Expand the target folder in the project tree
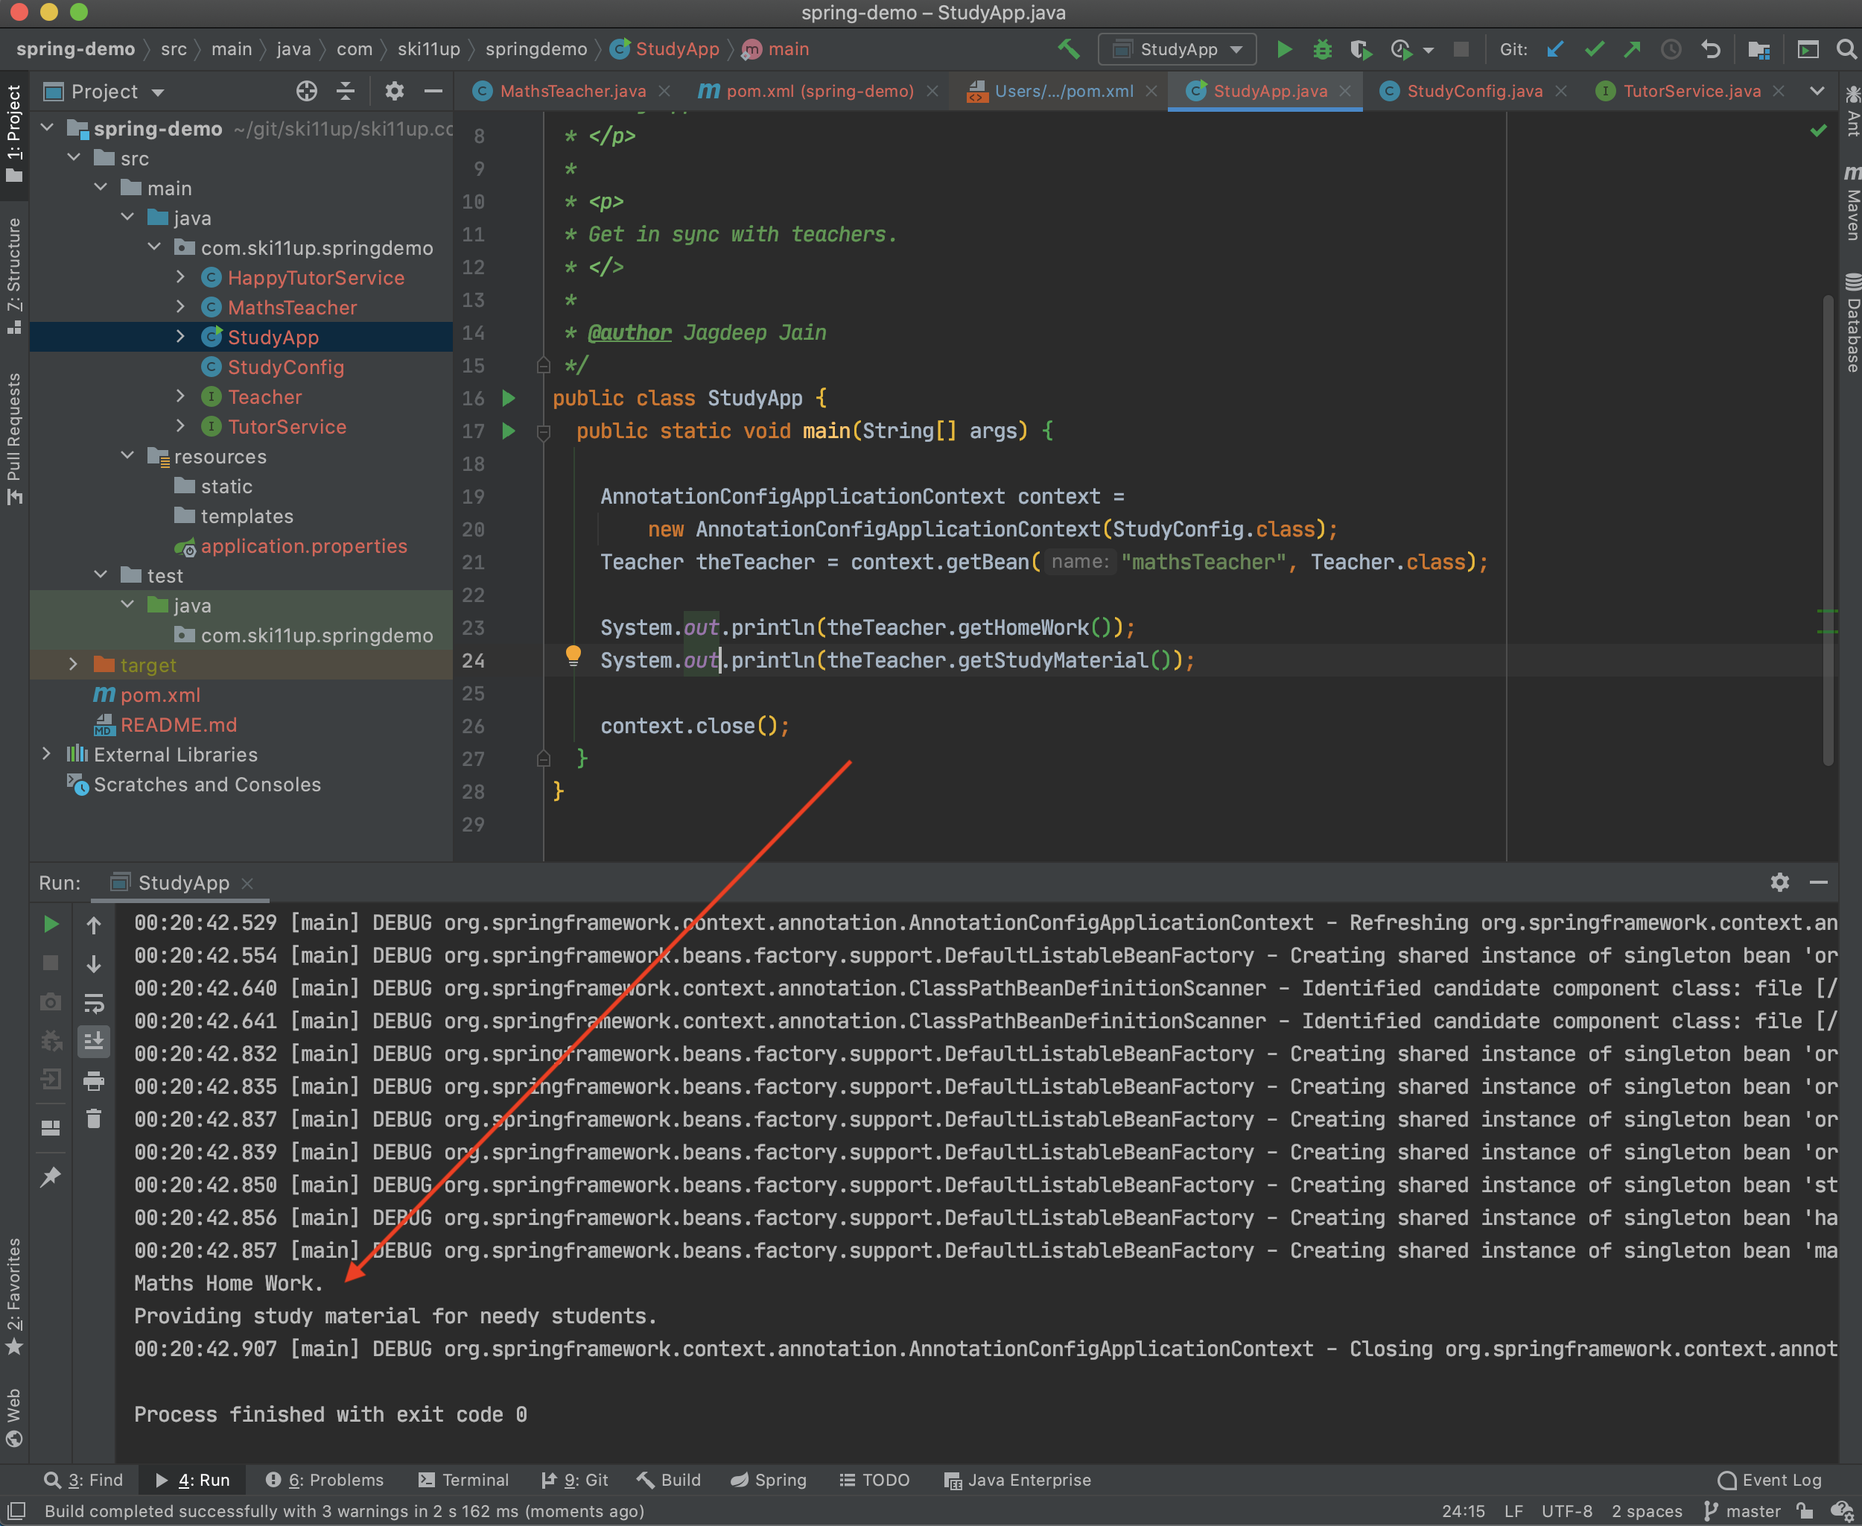This screenshot has height=1526, width=1862. point(74,665)
